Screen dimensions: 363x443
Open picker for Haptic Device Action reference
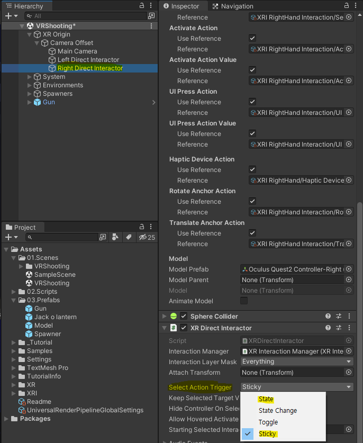tap(349, 180)
